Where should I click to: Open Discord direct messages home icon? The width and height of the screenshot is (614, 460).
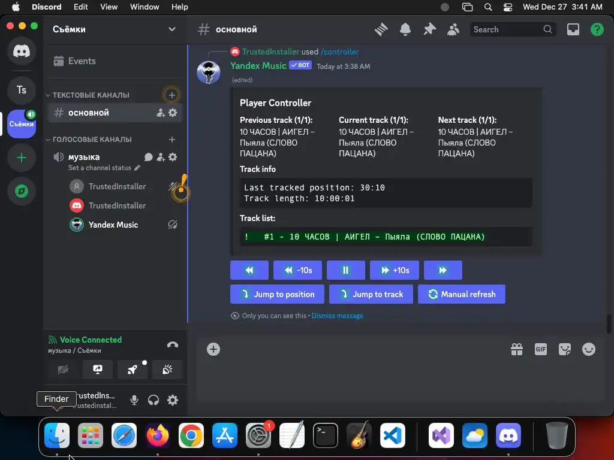[x=22, y=51]
